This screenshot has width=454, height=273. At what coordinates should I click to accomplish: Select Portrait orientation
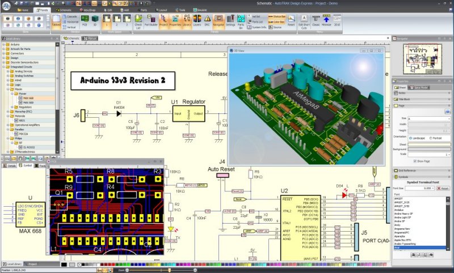pos(435,138)
